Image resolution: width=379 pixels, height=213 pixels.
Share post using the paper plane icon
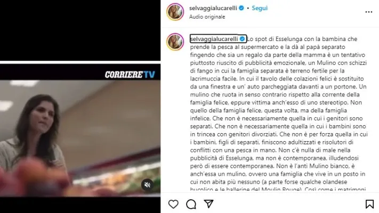tap(208, 204)
